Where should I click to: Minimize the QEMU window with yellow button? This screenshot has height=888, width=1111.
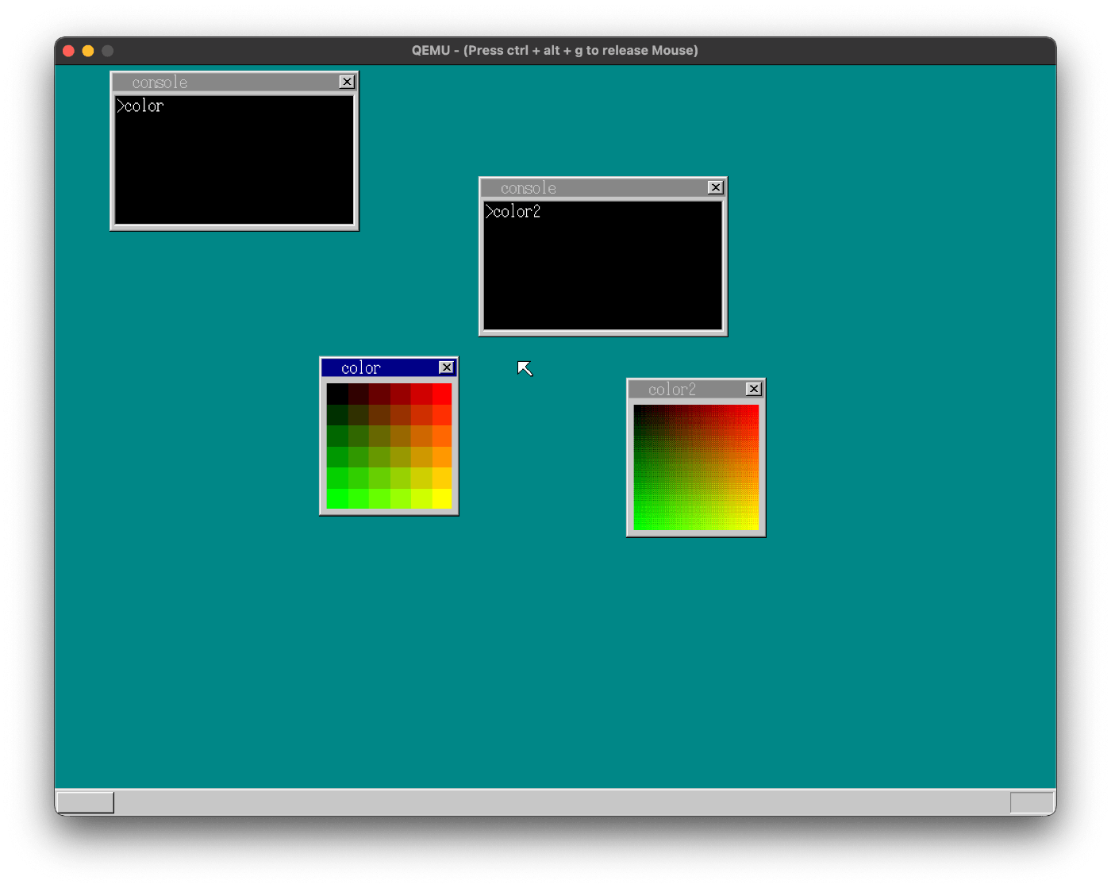[x=88, y=51]
